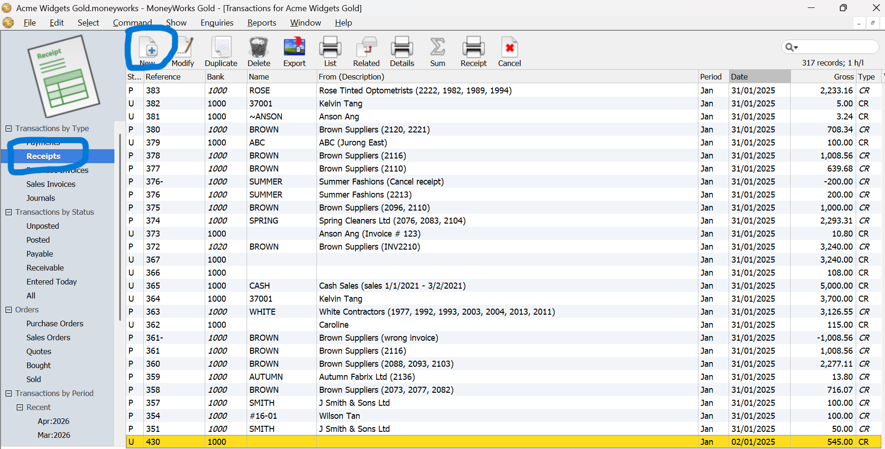Image resolution: width=885 pixels, height=449 pixels.
Task: Duplicate the selected transaction
Action: 221,51
